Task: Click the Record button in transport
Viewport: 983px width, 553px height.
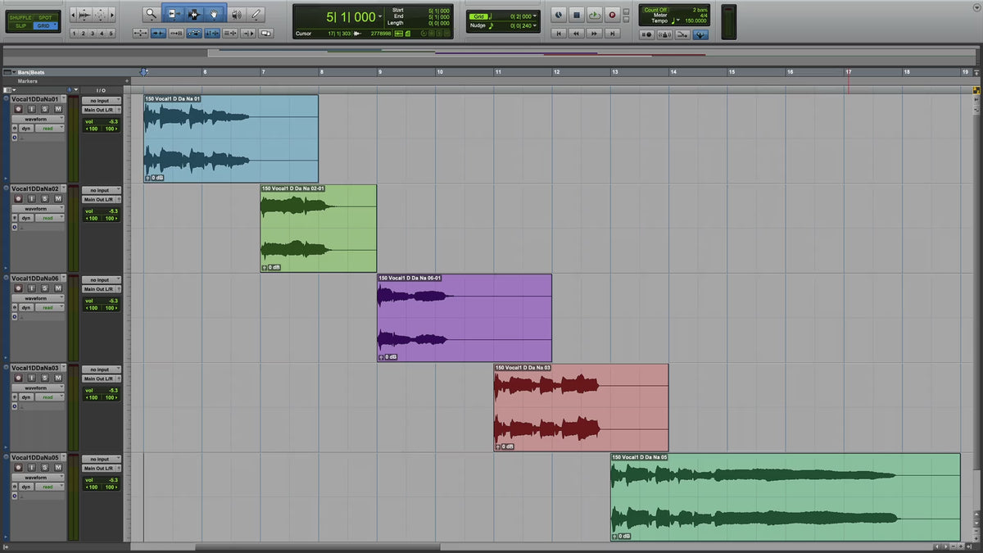Action: point(612,15)
